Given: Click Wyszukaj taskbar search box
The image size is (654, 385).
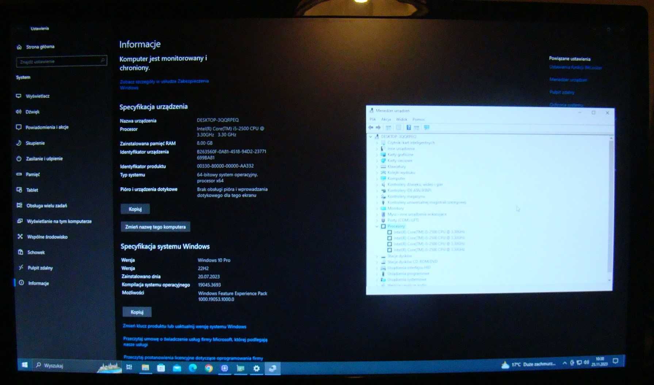Looking at the screenshot, I should click(78, 365).
